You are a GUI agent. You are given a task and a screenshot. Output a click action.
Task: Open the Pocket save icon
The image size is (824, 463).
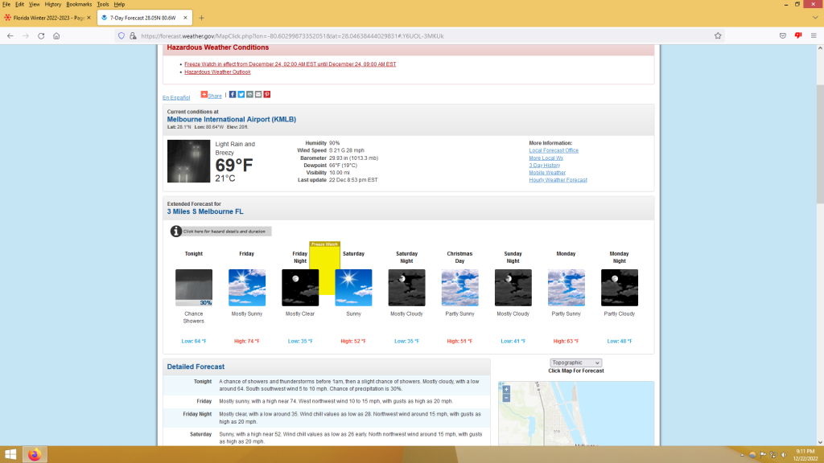click(x=782, y=35)
